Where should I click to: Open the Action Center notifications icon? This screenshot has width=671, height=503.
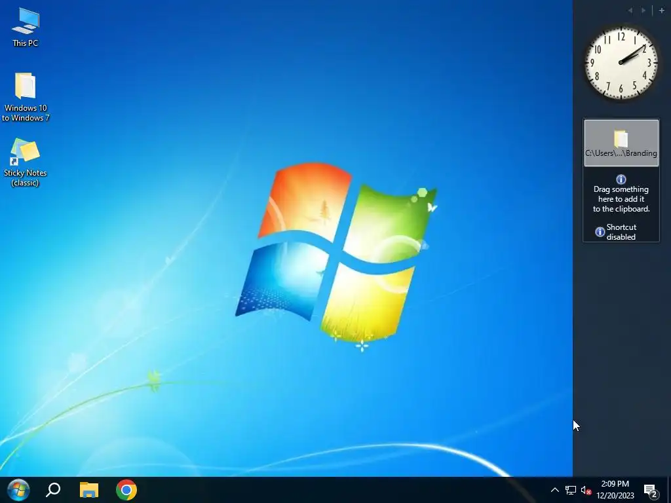point(651,491)
